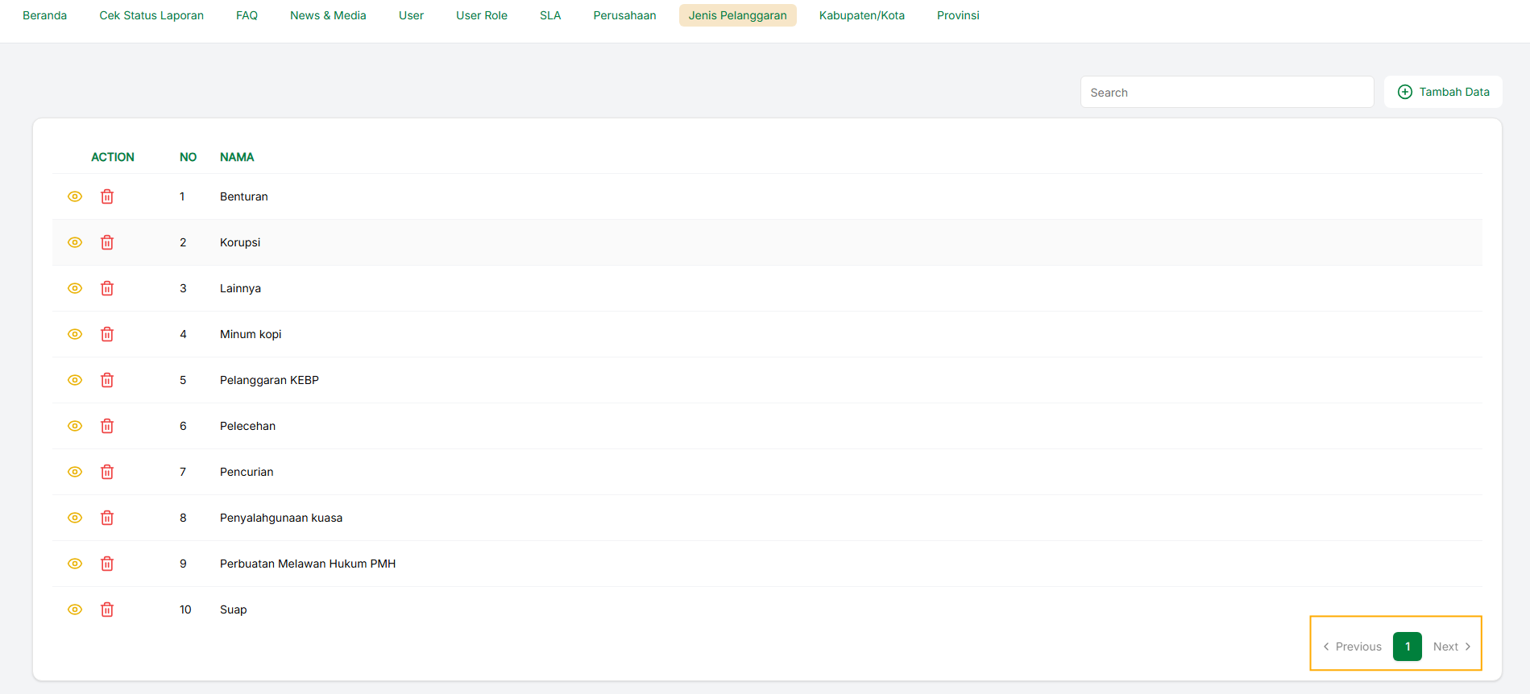Go to Previous page in pagination
This screenshot has width=1530, height=694.
coord(1352,646)
